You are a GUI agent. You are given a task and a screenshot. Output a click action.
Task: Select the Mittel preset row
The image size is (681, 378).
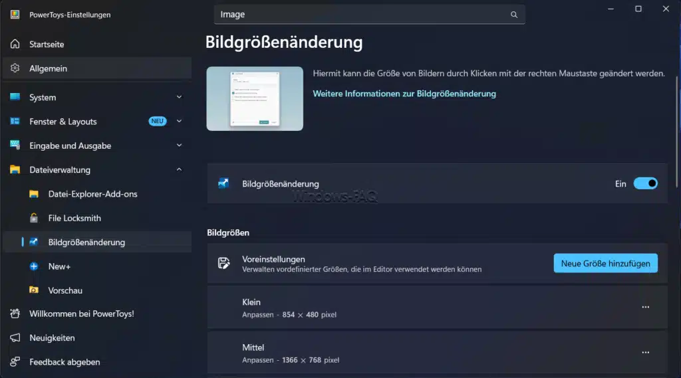coord(437,353)
